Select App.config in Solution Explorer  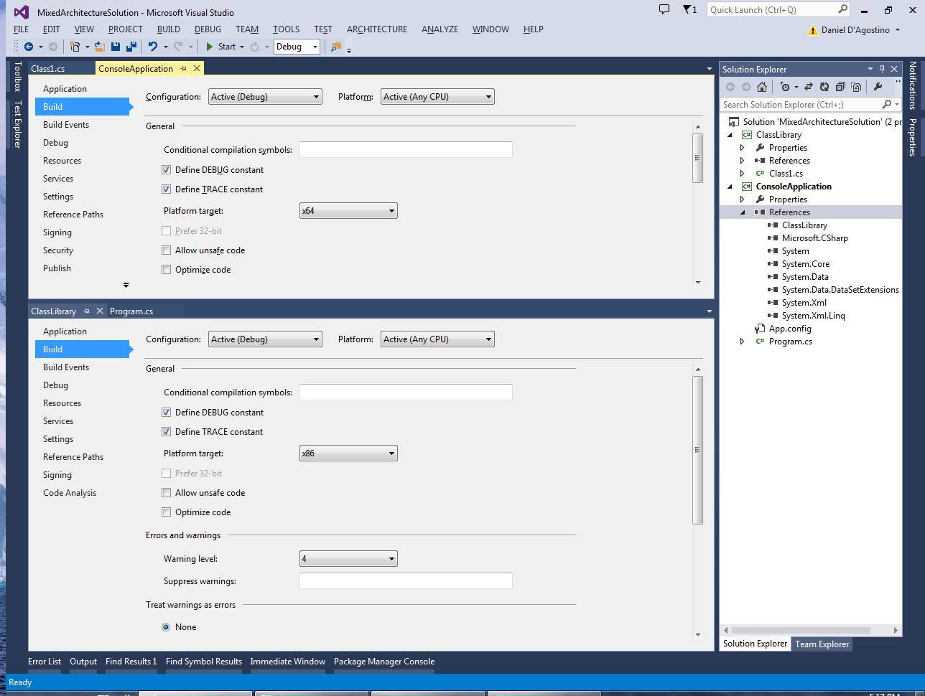tap(790, 329)
